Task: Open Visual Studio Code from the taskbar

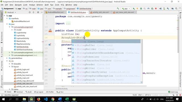Action: [x=46, y=99]
